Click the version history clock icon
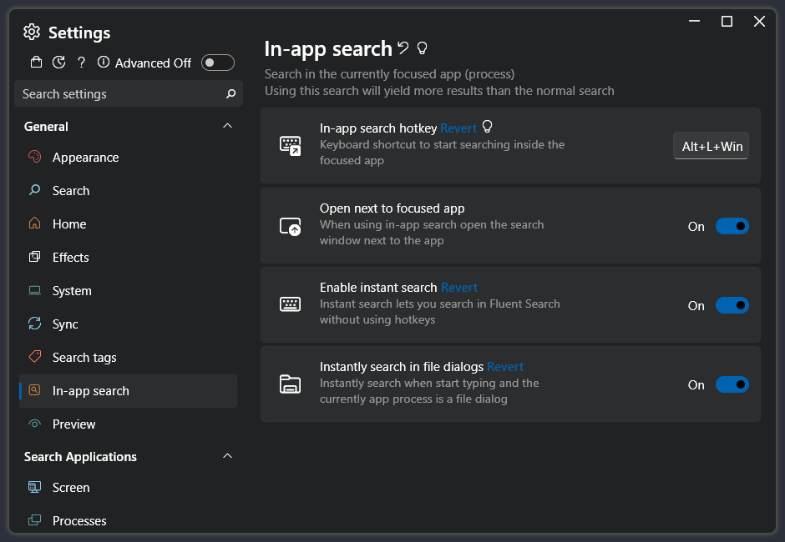785x542 pixels. pos(58,62)
